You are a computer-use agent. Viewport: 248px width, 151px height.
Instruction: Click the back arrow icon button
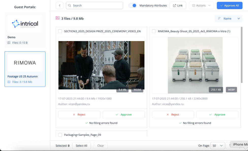pyautogui.click(x=59, y=6)
